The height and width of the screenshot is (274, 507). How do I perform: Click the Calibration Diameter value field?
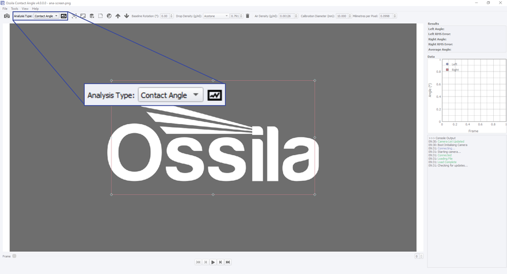coord(342,16)
